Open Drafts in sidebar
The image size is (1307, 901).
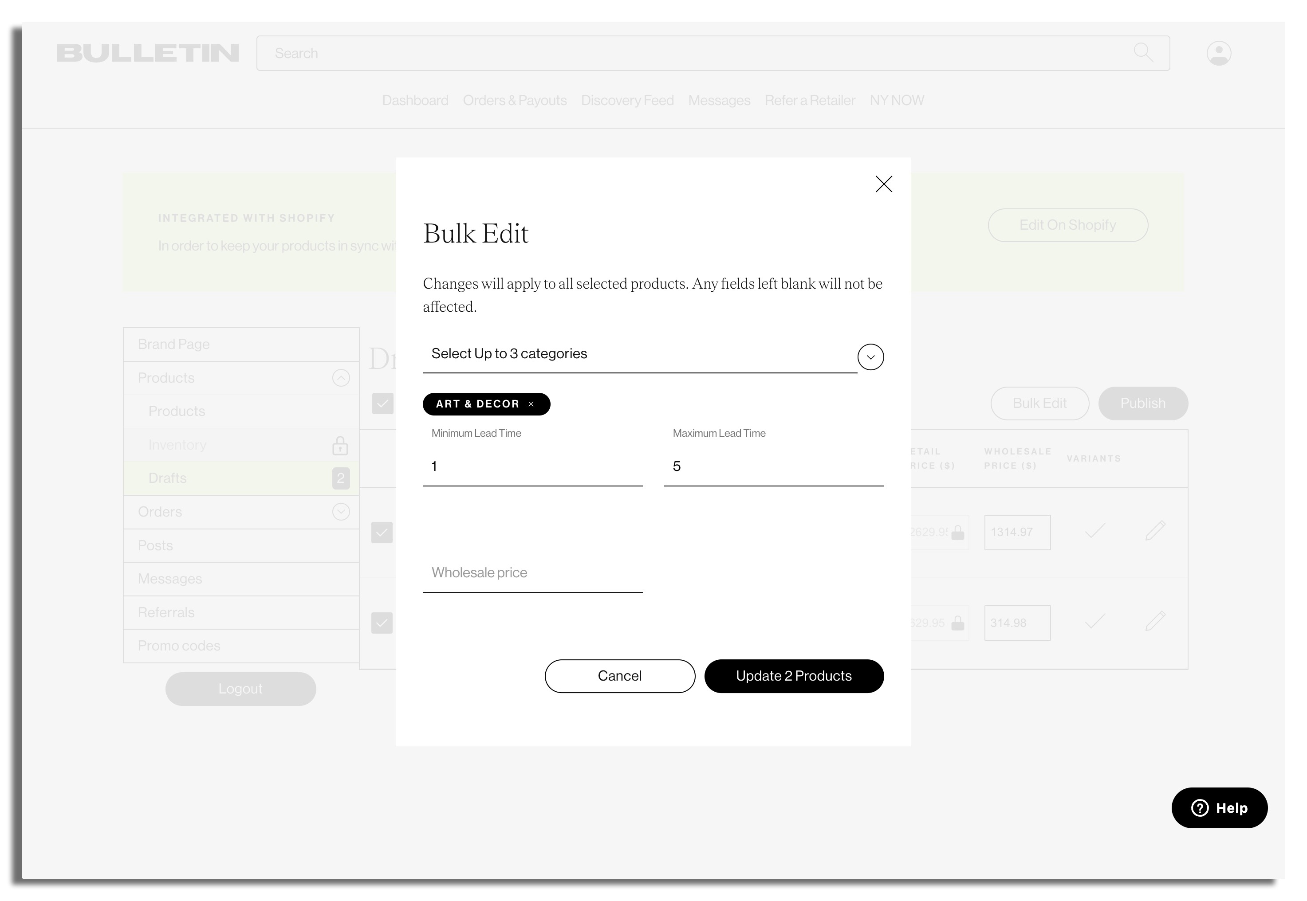tap(241, 478)
